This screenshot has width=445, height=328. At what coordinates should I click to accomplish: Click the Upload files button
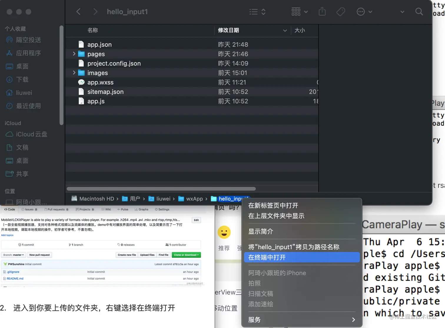[147, 255]
